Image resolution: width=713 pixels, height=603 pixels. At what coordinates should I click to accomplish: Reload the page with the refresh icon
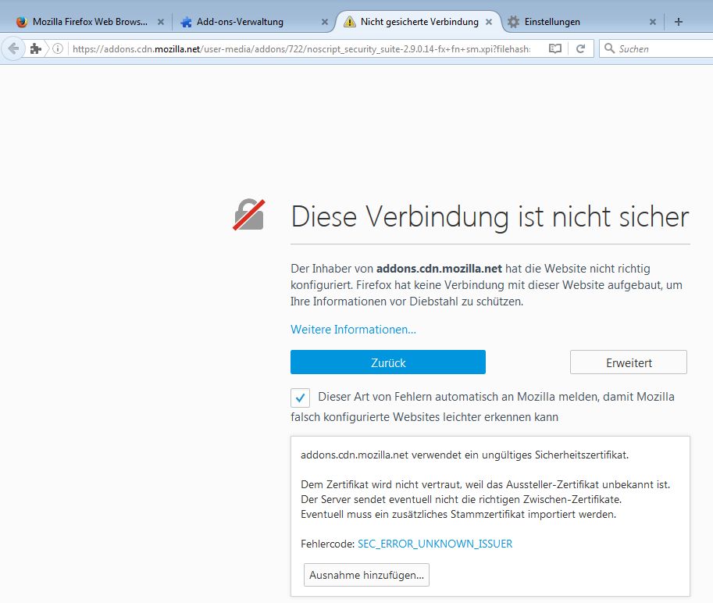(x=580, y=48)
